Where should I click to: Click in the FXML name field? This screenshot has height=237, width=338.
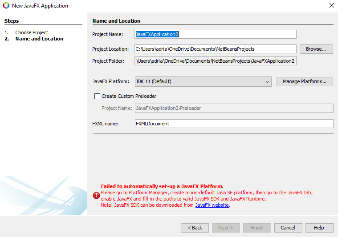[x=234, y=124]
